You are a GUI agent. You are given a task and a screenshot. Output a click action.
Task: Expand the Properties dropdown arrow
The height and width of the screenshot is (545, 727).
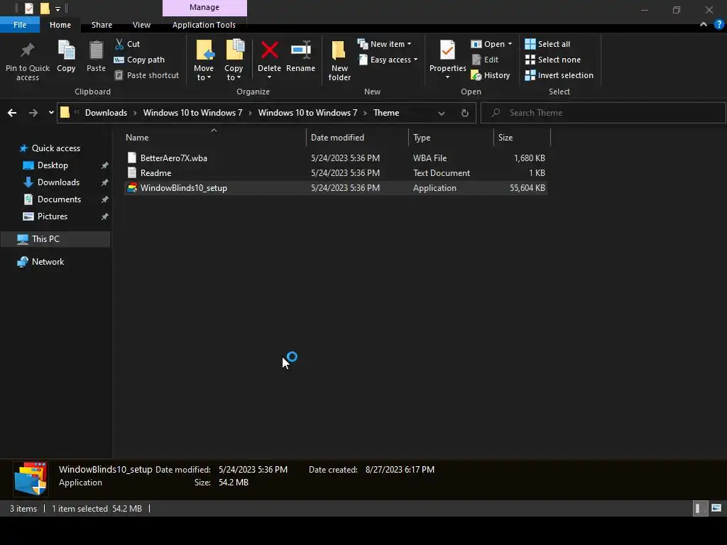coord(447,77)
